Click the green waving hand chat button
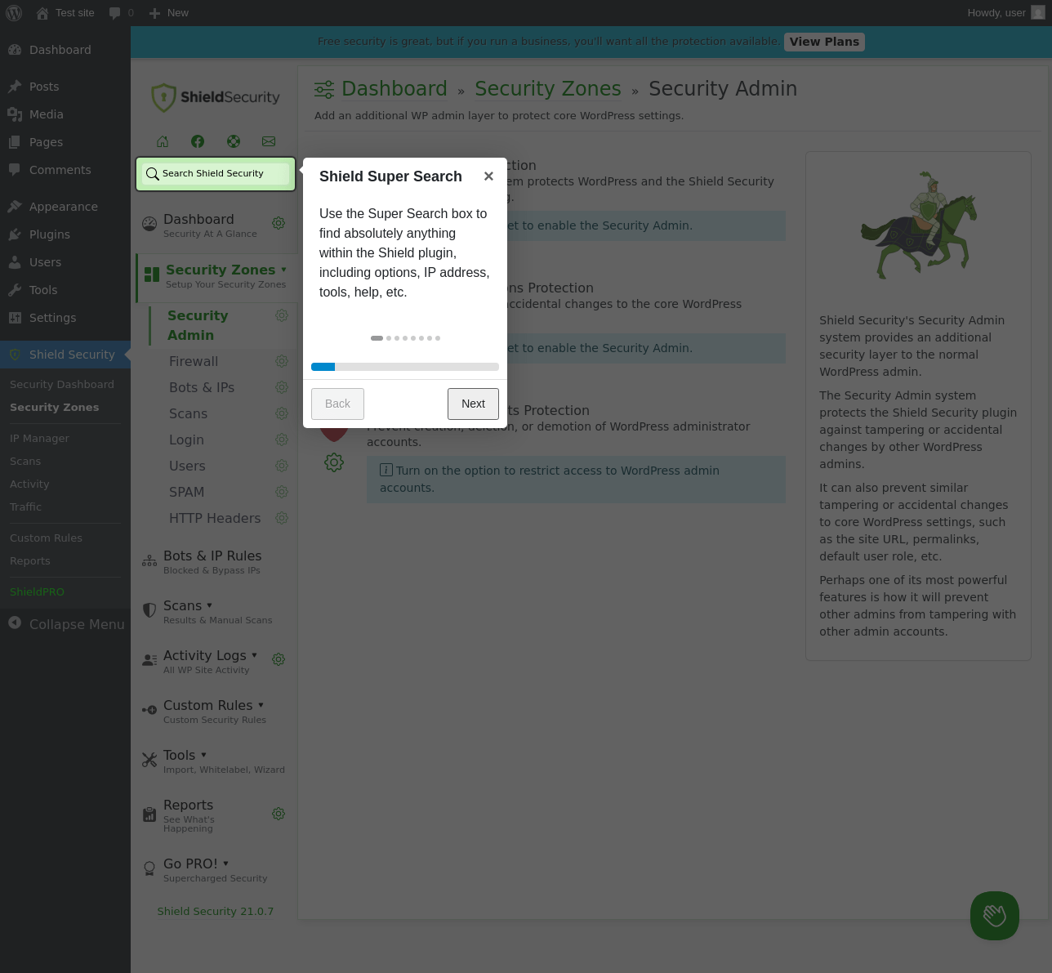 pyautogui.click(x=995, y=916)
